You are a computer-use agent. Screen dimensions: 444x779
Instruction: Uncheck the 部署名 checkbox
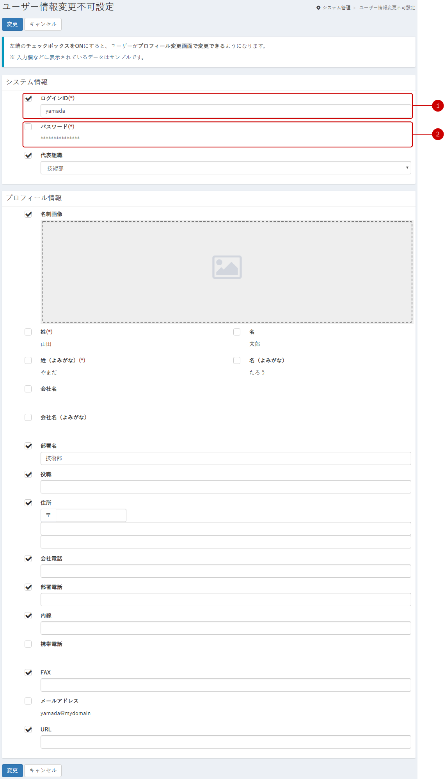click(28, 446)
